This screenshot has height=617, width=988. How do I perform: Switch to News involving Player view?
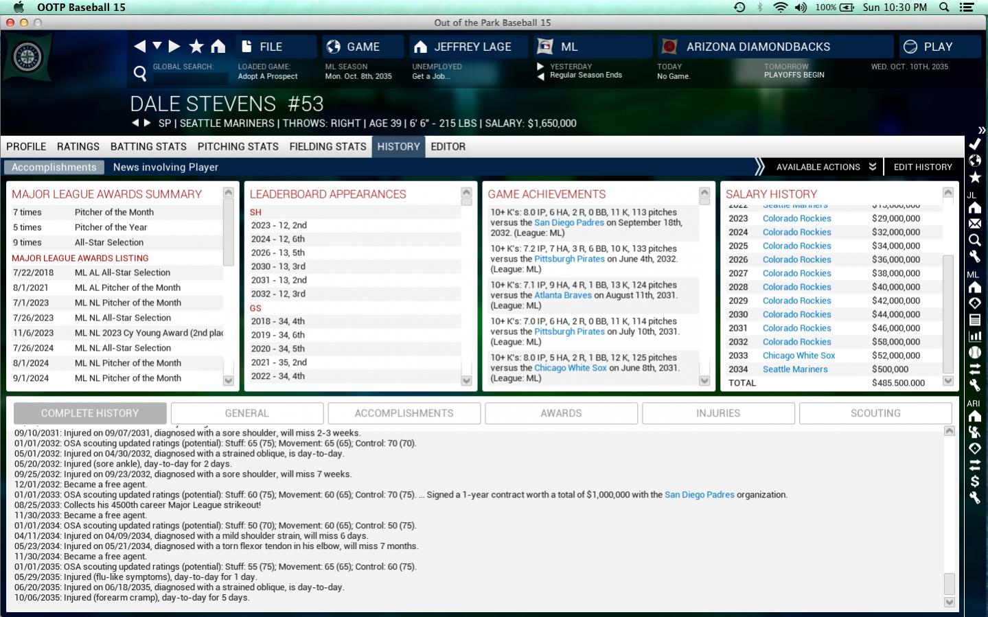click(165, 167)
